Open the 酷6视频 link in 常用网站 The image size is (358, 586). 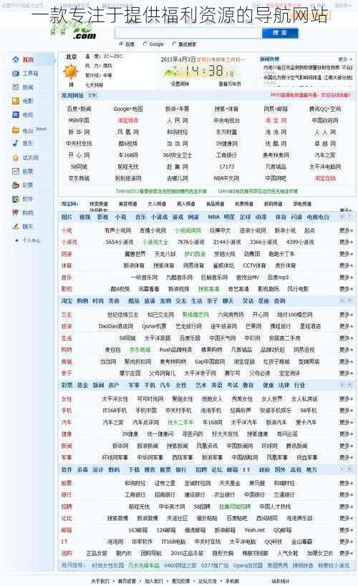pyautogui.click(x=128, y=144)
